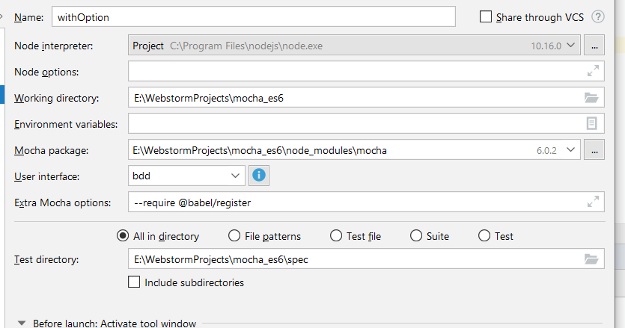Viewport: 625px width, 328px height.
Task: Select All in directory radio option
Action: 123,235
